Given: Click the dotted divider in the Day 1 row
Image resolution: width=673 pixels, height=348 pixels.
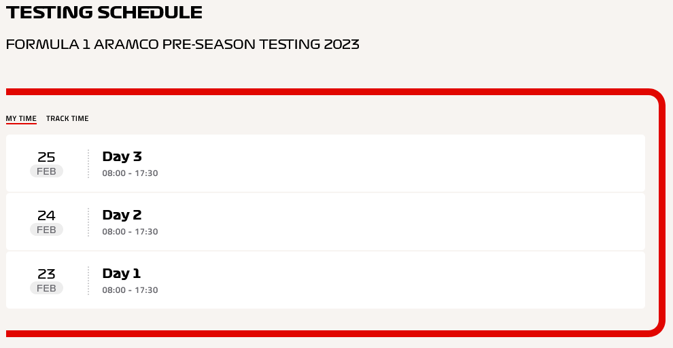Looking at the screenshot, I should pyautogui.click(x=88, y=280).
